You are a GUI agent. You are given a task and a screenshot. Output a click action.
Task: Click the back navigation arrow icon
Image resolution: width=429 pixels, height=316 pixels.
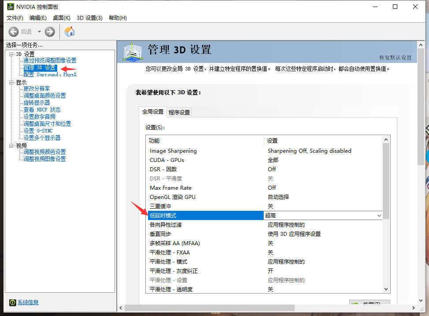(x=14, y=31)
